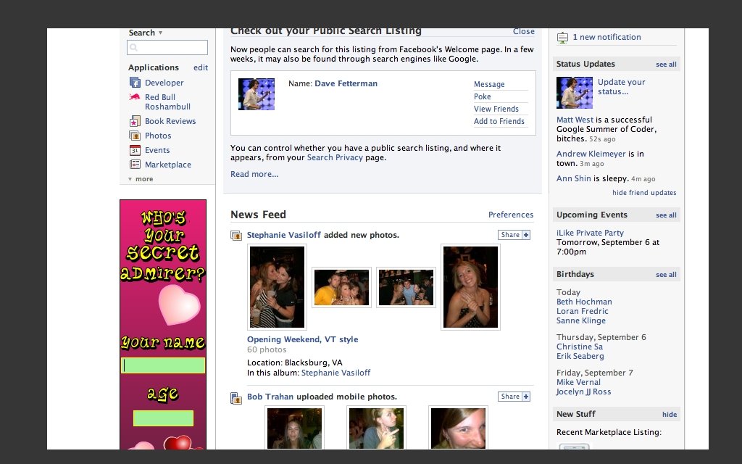The height and width of the screenshot is (464, 742).
Task: Open Sanne Klinge's profile
Action: [x=580, y=320]
